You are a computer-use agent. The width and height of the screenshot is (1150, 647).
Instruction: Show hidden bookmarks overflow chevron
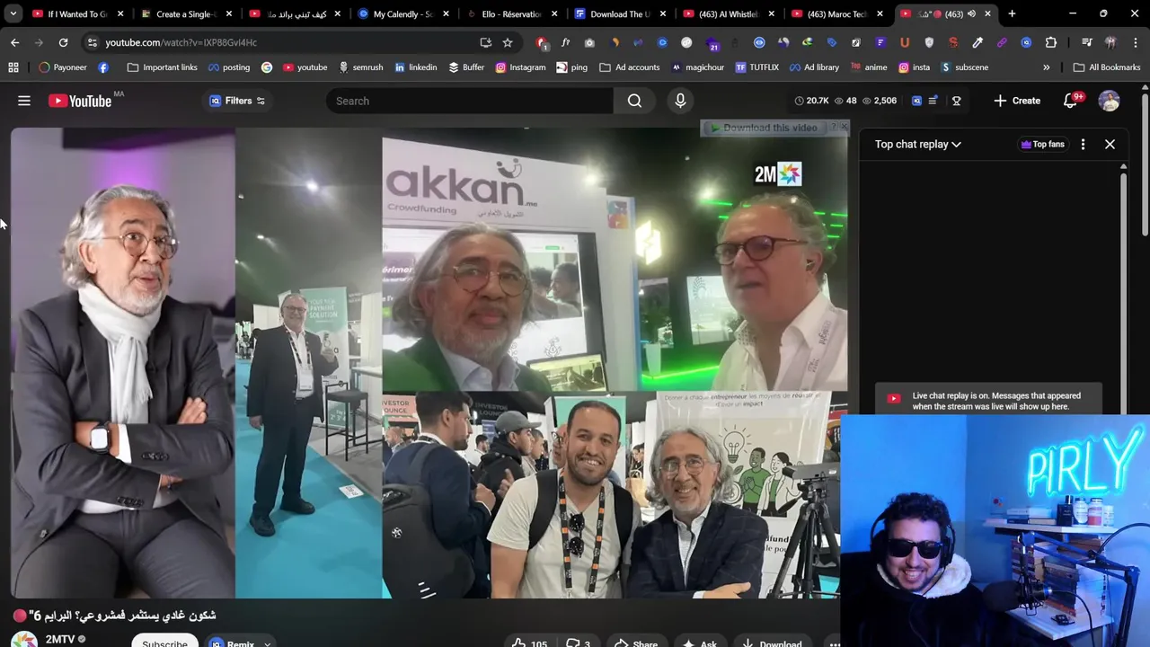pos(1046,67)
